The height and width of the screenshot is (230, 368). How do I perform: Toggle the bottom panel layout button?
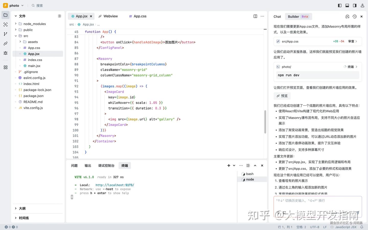point(347,5)
